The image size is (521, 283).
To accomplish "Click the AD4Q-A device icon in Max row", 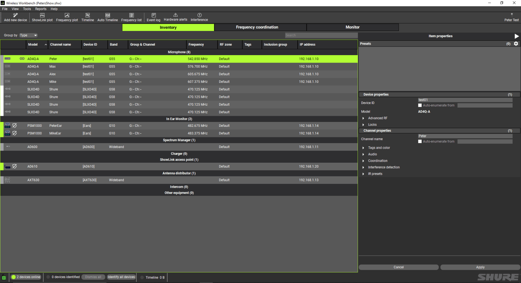I will click(x=7, y=66).
